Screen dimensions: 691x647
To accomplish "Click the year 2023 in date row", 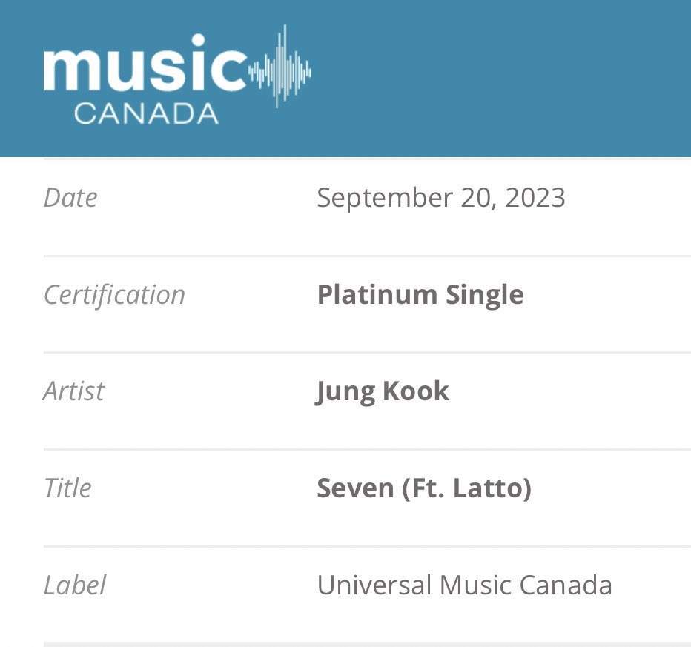I will click(535, 198).
